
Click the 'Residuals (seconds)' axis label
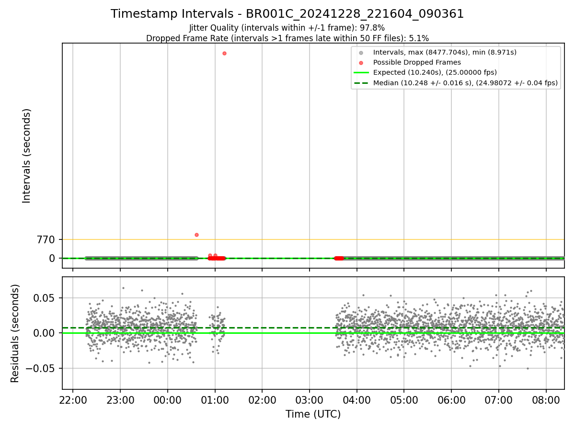point(15,333)
